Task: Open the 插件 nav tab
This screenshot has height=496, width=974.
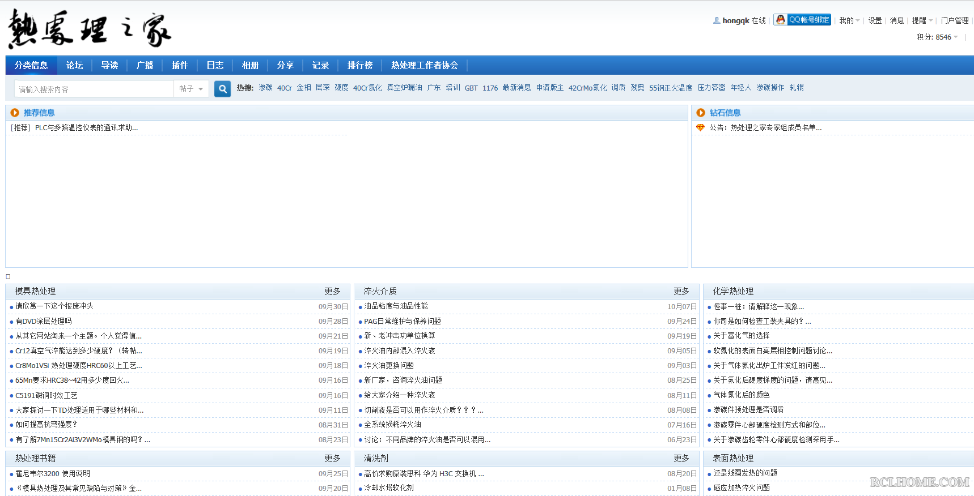Action: (180, 65)
